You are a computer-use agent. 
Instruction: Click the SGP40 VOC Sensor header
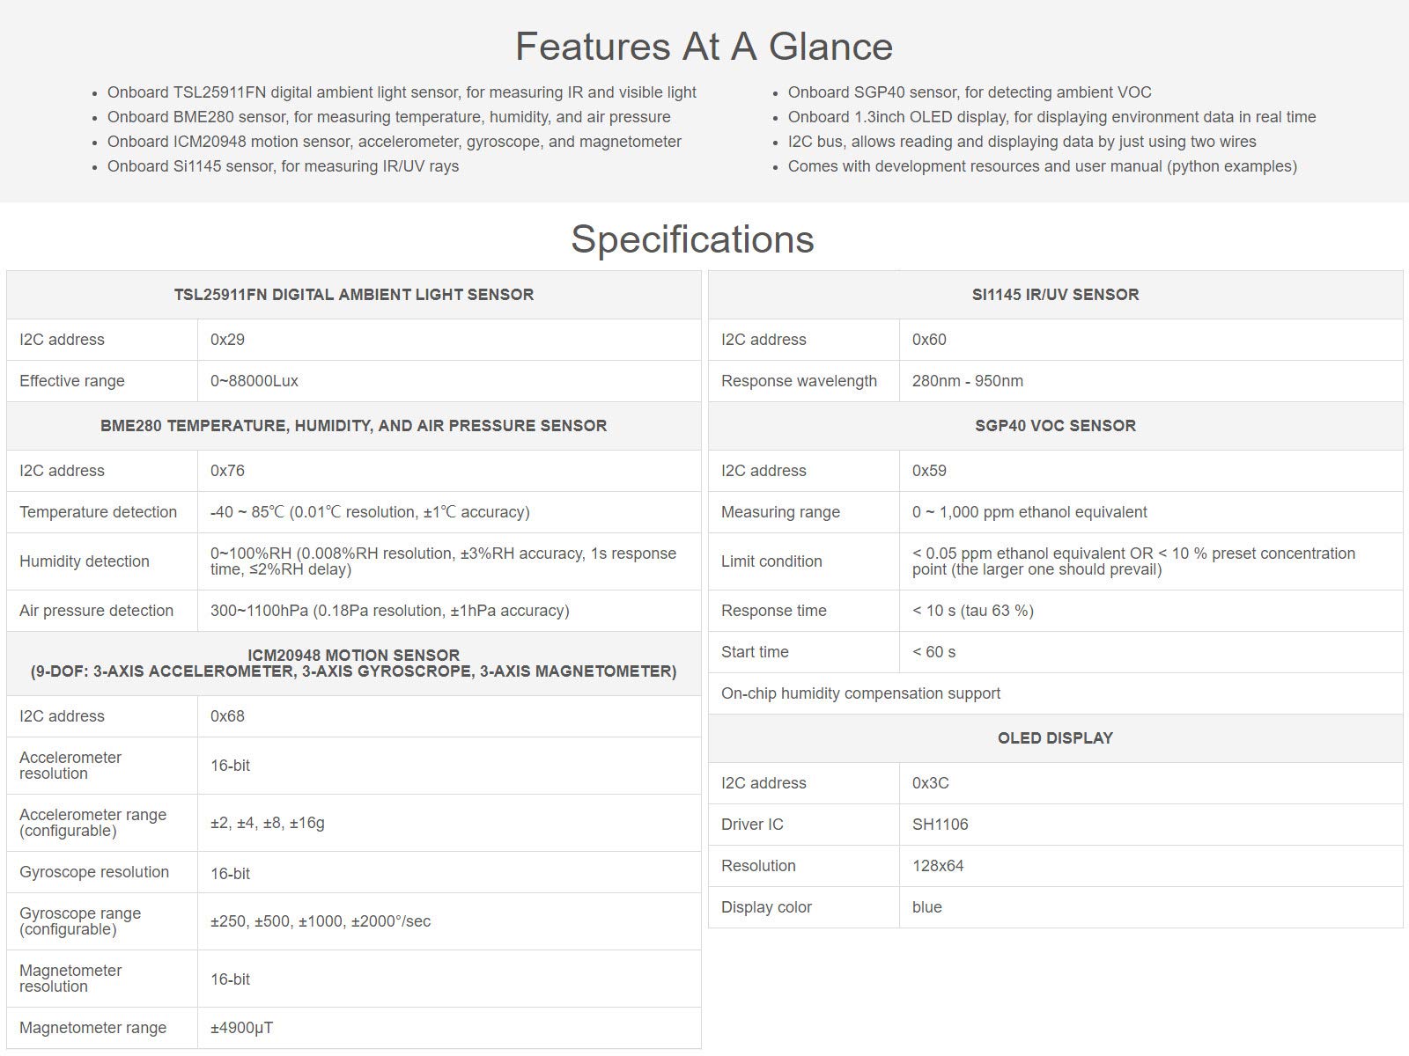[1055, 426]
